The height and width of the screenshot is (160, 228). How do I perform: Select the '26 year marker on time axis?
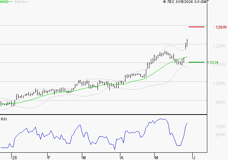point(15,157)
